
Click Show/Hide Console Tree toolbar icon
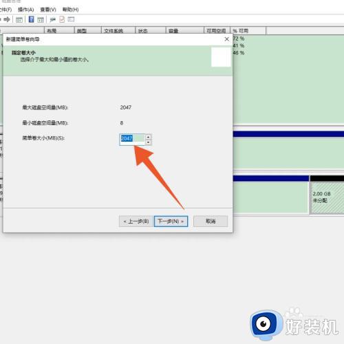tap(19, 20)
